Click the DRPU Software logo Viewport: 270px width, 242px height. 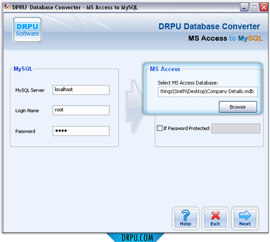point(28,30)
